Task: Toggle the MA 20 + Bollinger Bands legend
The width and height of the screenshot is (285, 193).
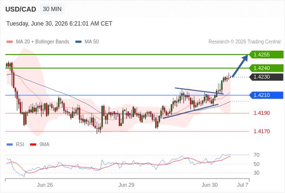Action: 43,42
